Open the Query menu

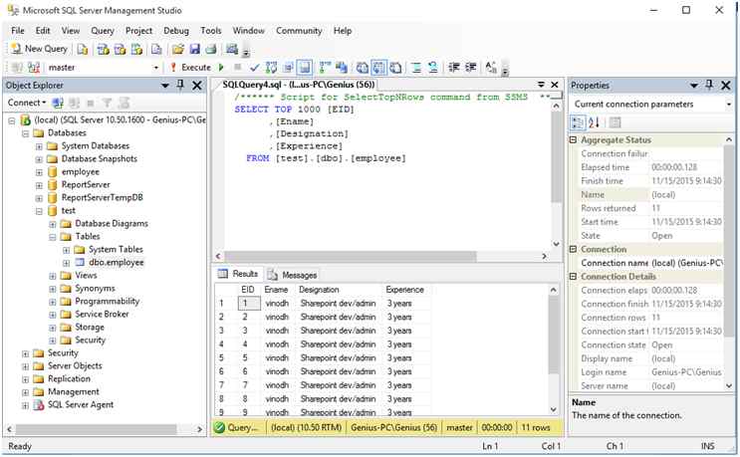(103, 31)
